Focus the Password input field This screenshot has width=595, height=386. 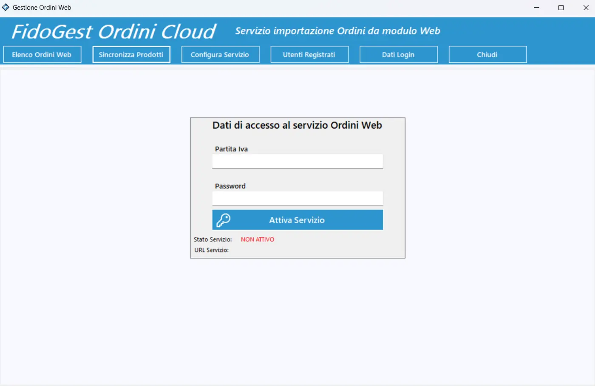(x=297, y=198)
